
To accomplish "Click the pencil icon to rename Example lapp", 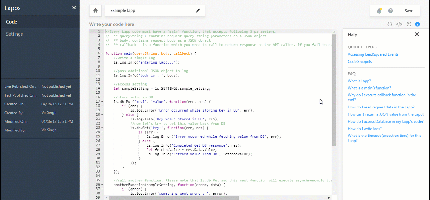I will coord(198,10).
